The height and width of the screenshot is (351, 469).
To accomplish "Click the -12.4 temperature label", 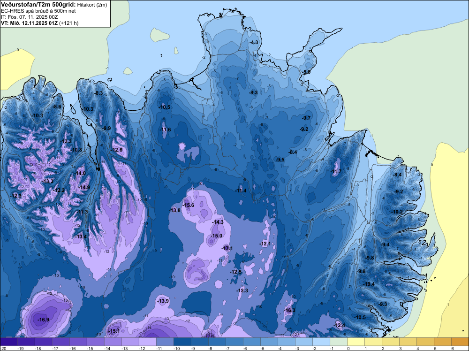I will coord(339,326).
